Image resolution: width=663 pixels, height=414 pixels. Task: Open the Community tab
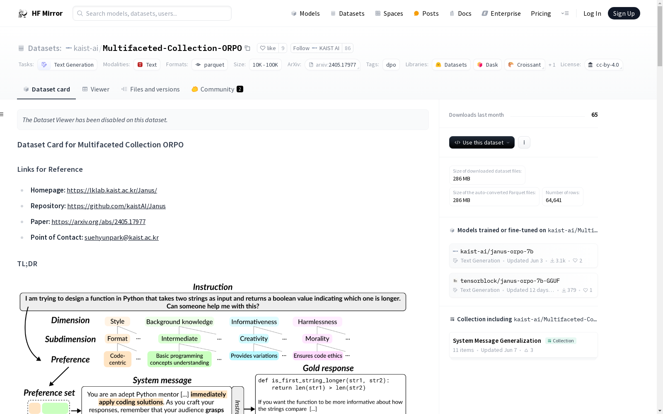(217, 89)
